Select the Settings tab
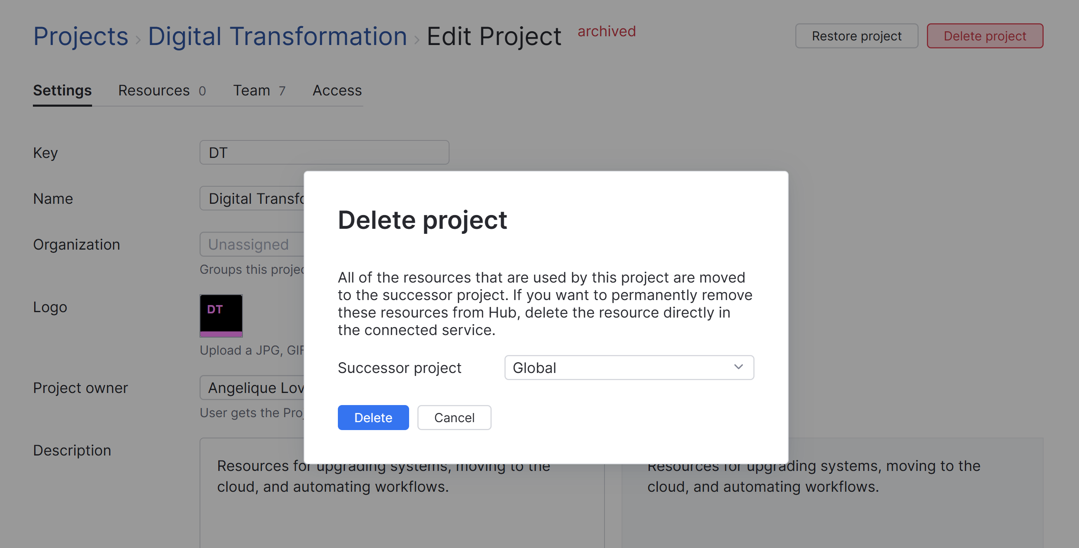The width and height of the screenshot is (1079, 548). tap(62, 90)
